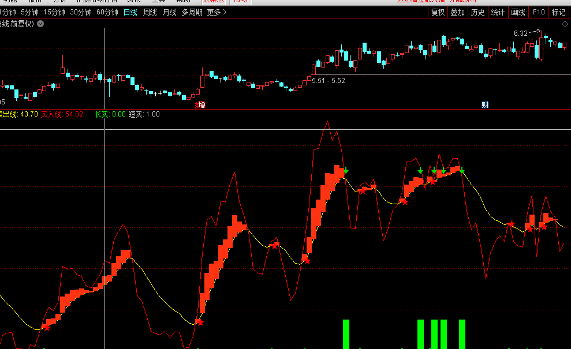Open the 多周期 multi-period view
The height and width of the screenshot is (349, 571).
pyautogui.click(x=192, y=12)
